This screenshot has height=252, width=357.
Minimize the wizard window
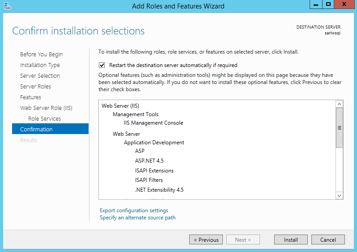tap(315, 4)
